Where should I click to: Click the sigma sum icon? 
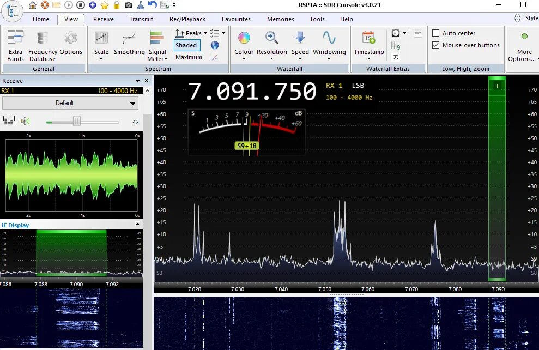click(x=396, y=57)
